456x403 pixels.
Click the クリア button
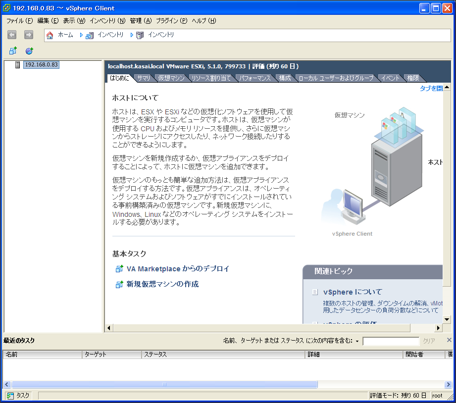click(429, 341)
